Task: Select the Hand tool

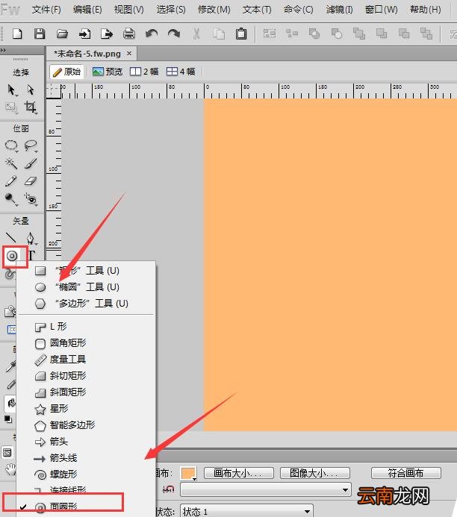Action: point(10,469)
